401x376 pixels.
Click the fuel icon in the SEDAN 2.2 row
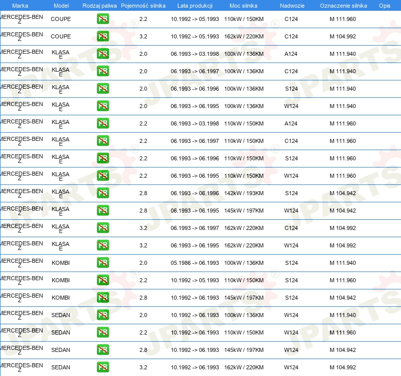pos(103,332)
